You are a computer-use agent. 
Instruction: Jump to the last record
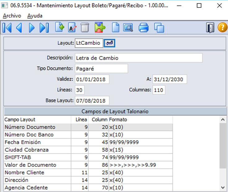[x=44, y=28]
